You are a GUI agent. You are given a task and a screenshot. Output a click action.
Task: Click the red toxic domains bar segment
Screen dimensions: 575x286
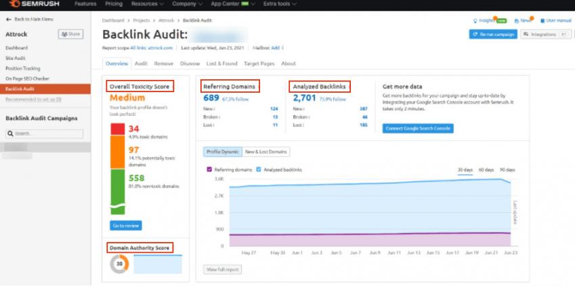click(118, 129)
